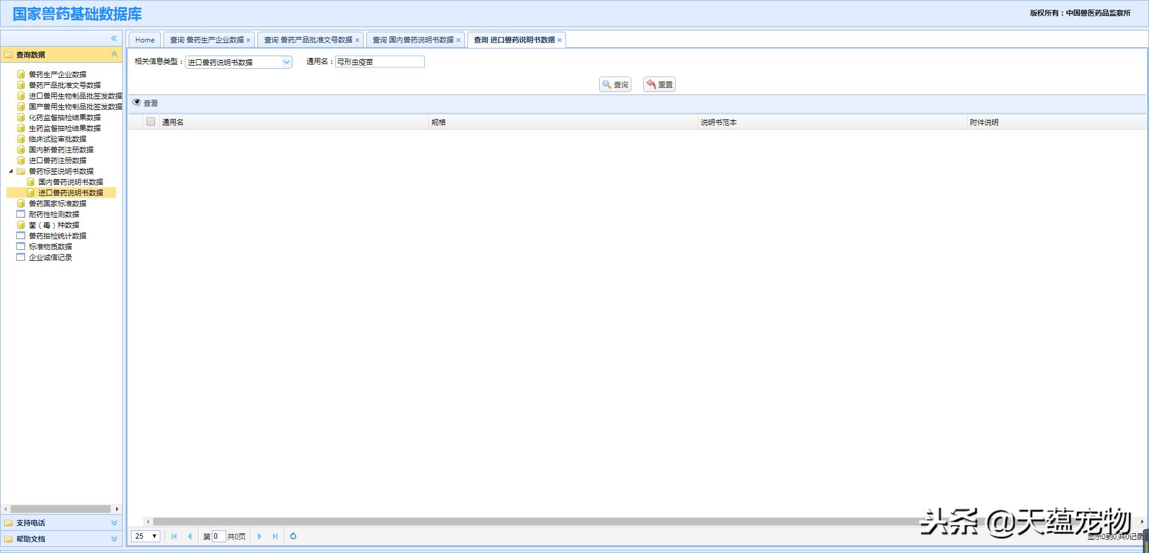
Task: Click the 重置 reset button
Action: [x=659, y=84]
